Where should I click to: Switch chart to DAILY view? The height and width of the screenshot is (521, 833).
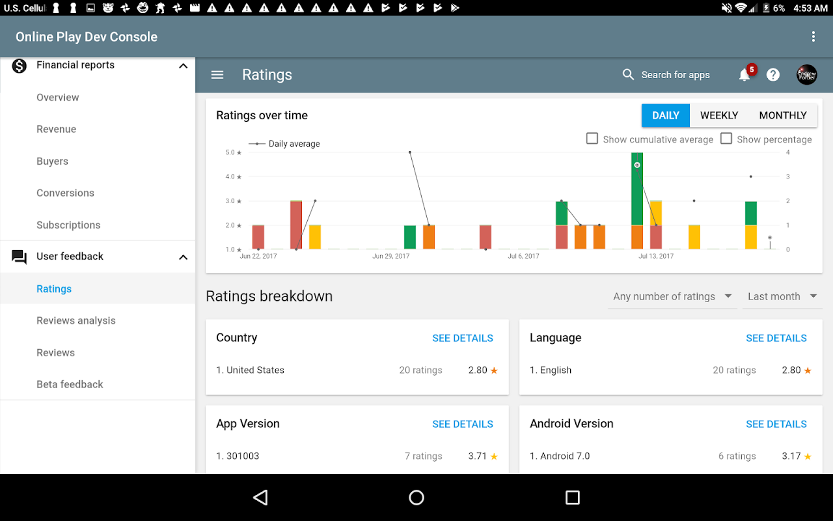point(666,115)
